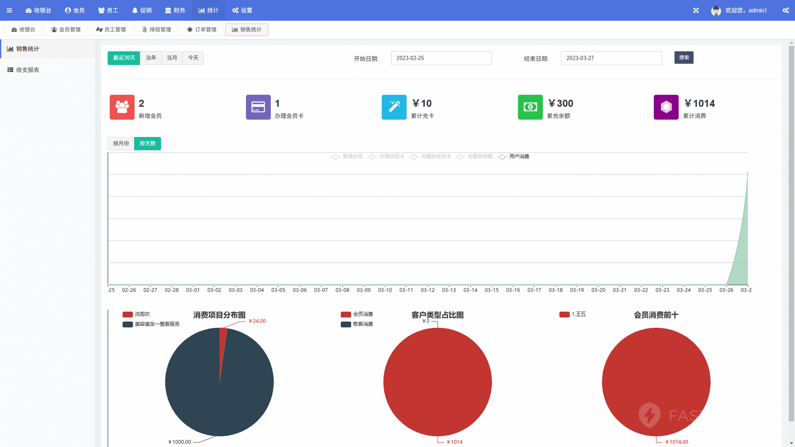Click the 洗剪吹 red legend swatch
795x447 pixels.
pos(128,314)
